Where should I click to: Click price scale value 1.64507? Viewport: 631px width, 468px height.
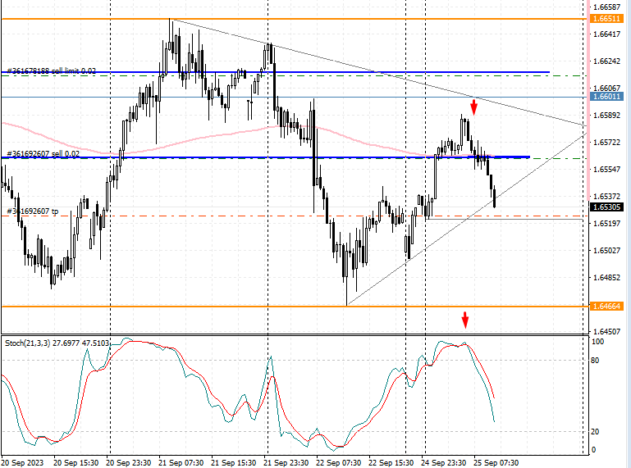coord(607,331)
